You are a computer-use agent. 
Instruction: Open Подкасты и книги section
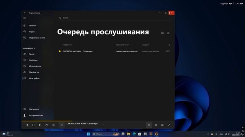click(37, 38)
